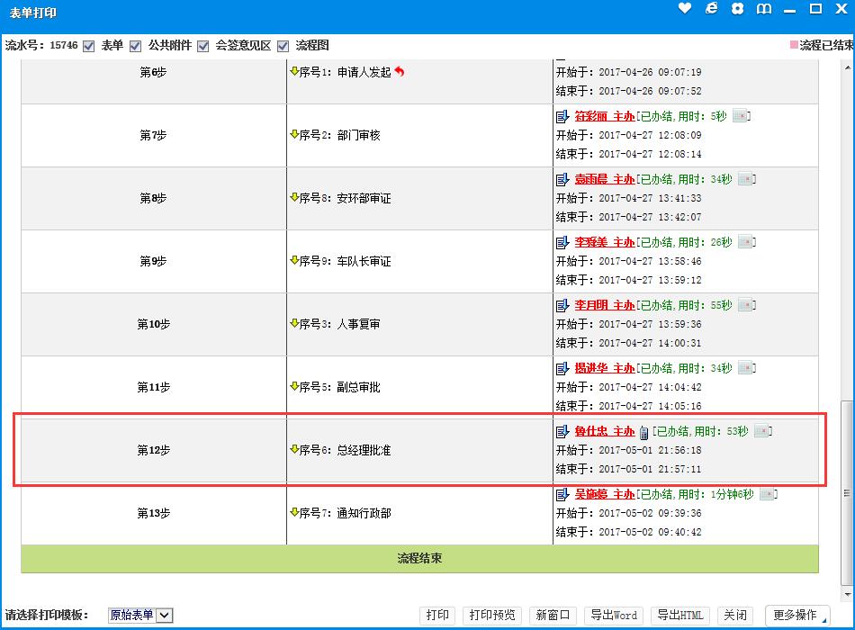Open the 原始表单 print template dropdown
Viewport: 855px width, 630px height.
pos(140,616)
